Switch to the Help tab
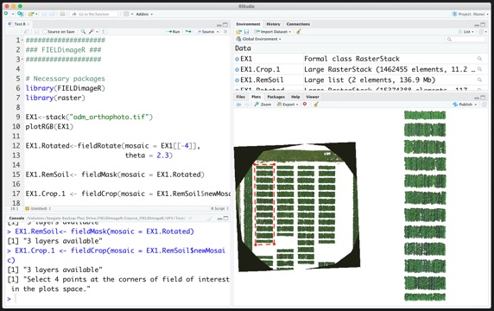Viewport: 494px width, 311px height. tap(295, 97)
